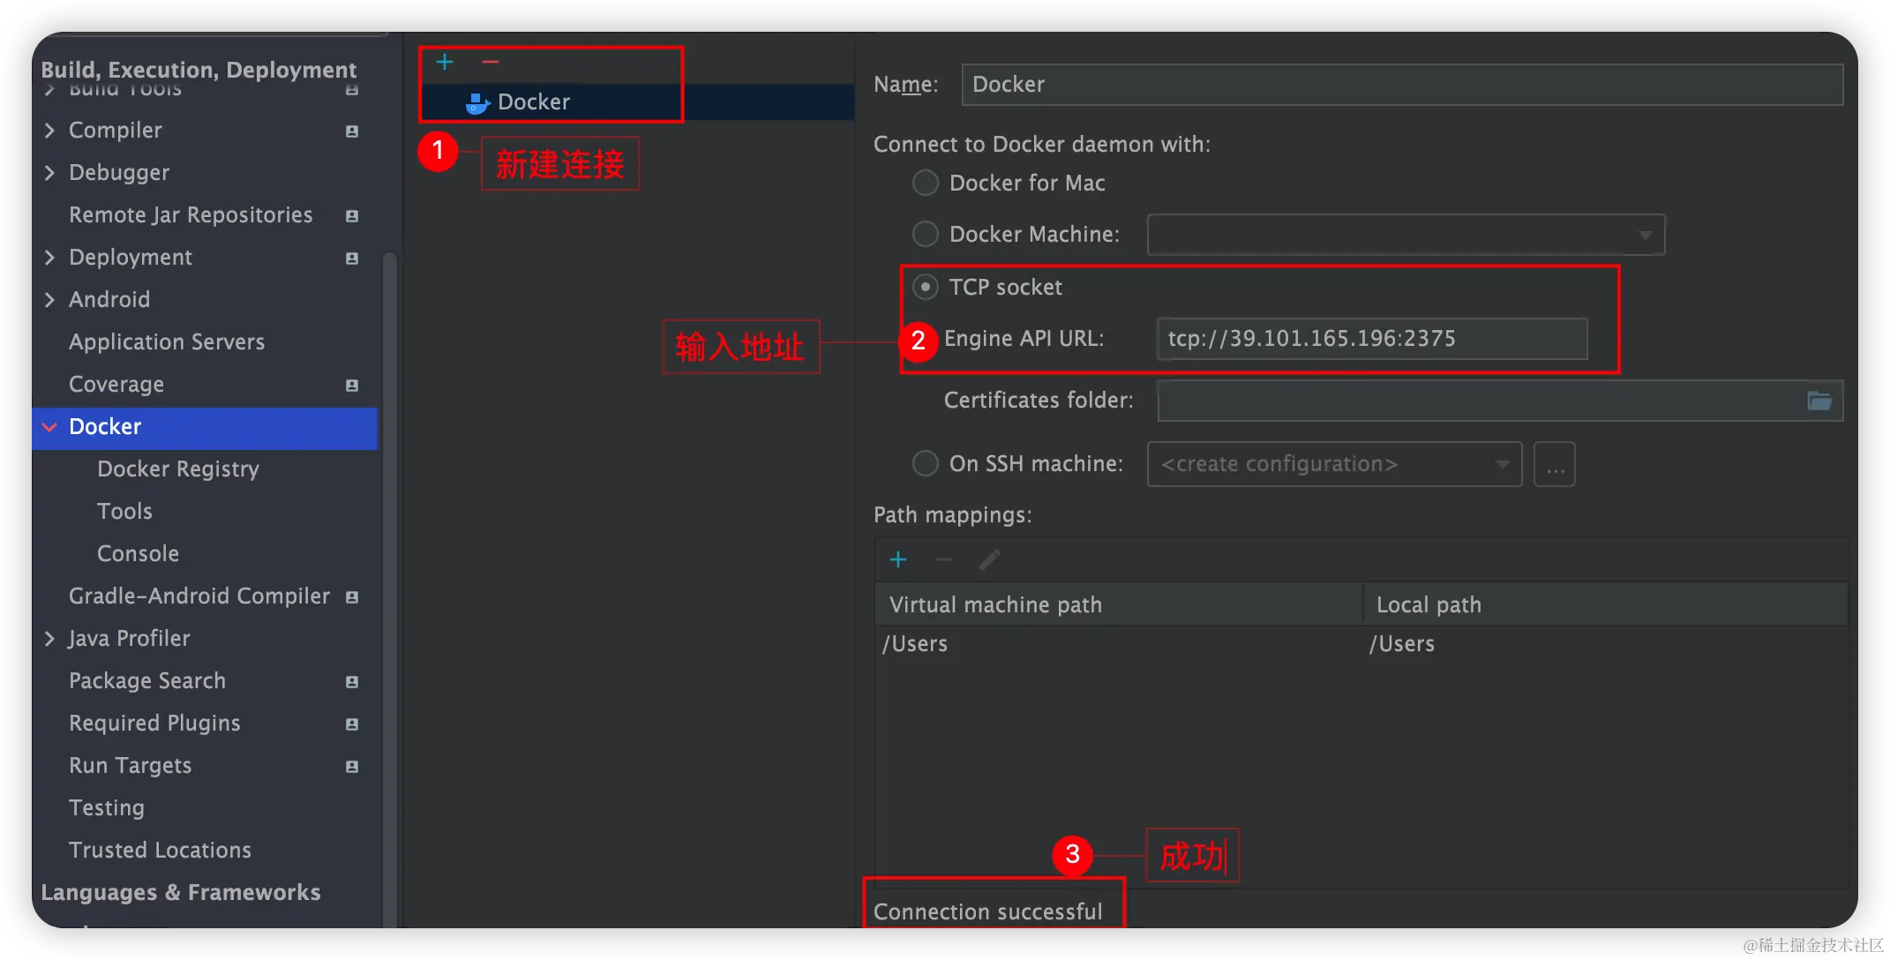
Task: Select the Docker for Mac radio button
Action: [925, 183]
